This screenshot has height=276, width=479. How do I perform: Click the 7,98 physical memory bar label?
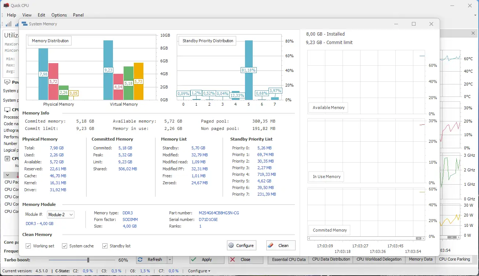43,74
